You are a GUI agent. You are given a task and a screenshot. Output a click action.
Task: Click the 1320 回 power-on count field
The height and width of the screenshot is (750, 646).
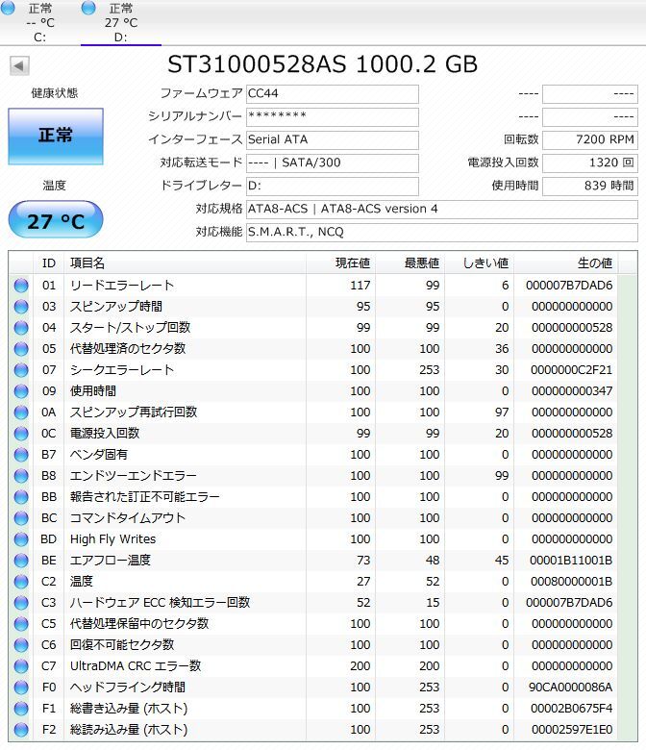point(590,162)
